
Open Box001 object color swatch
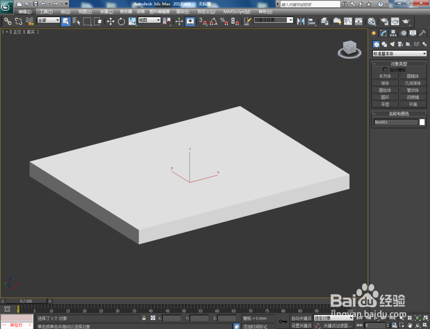click(x=422, y=122)
